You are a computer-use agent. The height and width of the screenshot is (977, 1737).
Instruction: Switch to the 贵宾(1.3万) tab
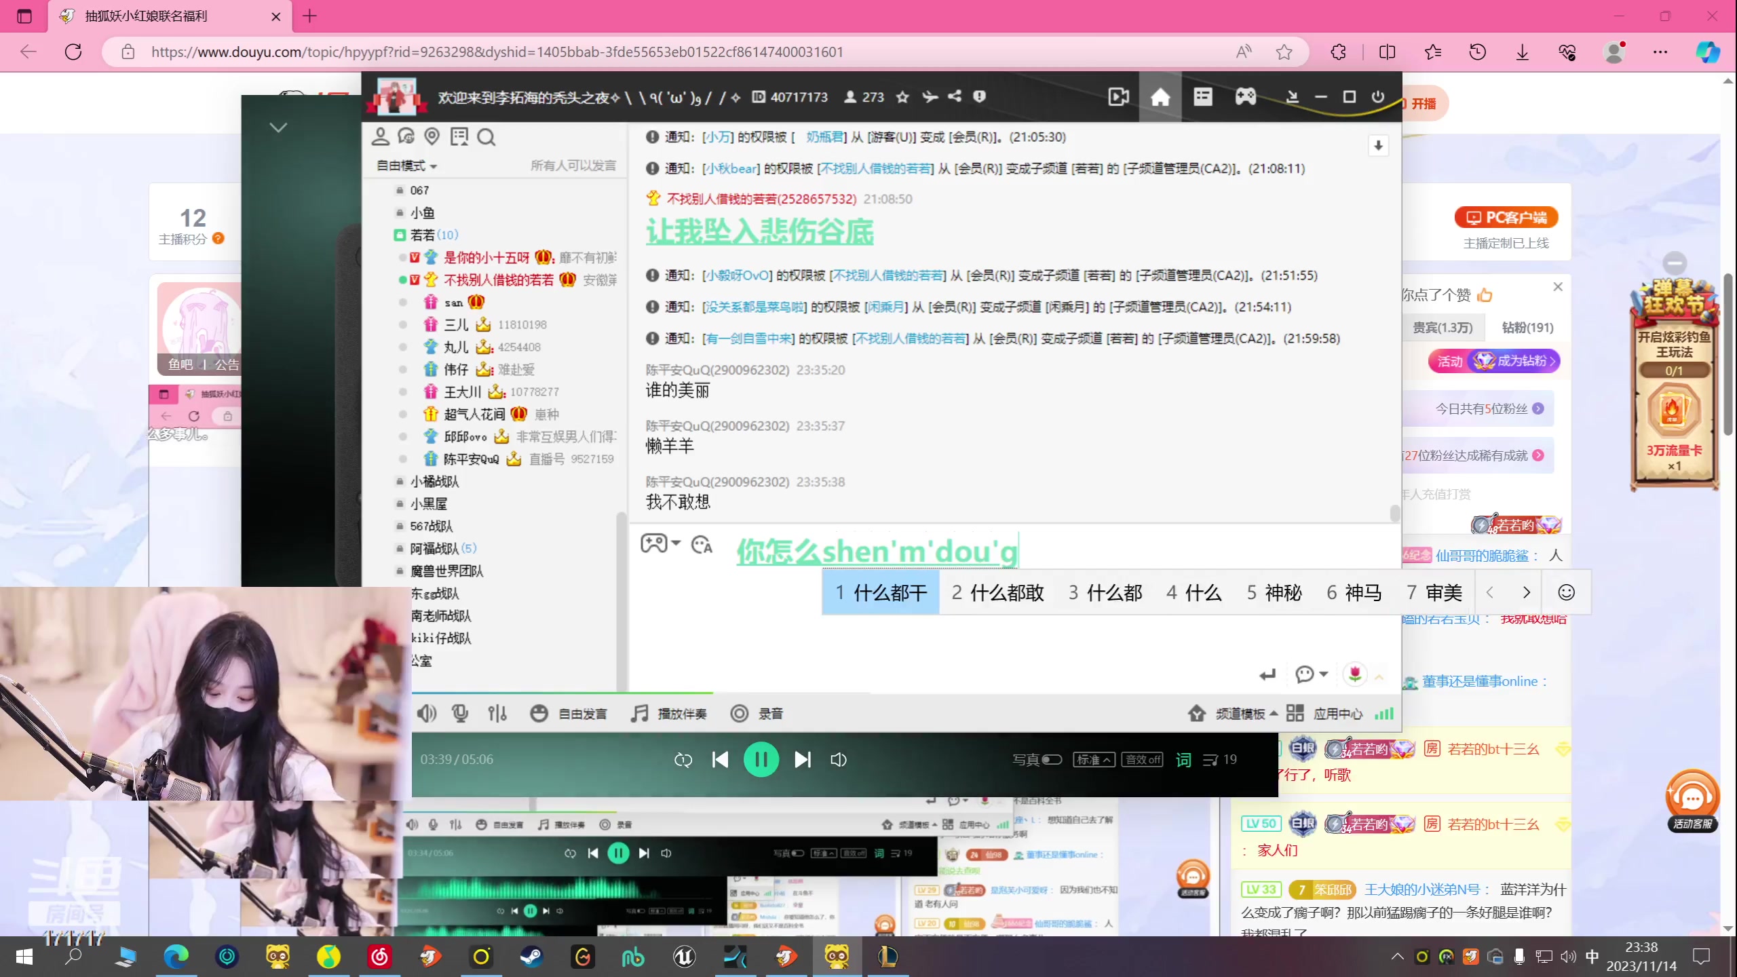click(1443, 327)
